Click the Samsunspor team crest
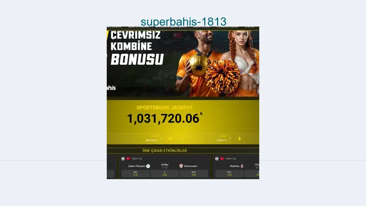The image size is (366, 206). 181,166
